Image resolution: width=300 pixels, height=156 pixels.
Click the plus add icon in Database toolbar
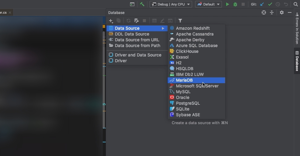click(x=111, y=21)
